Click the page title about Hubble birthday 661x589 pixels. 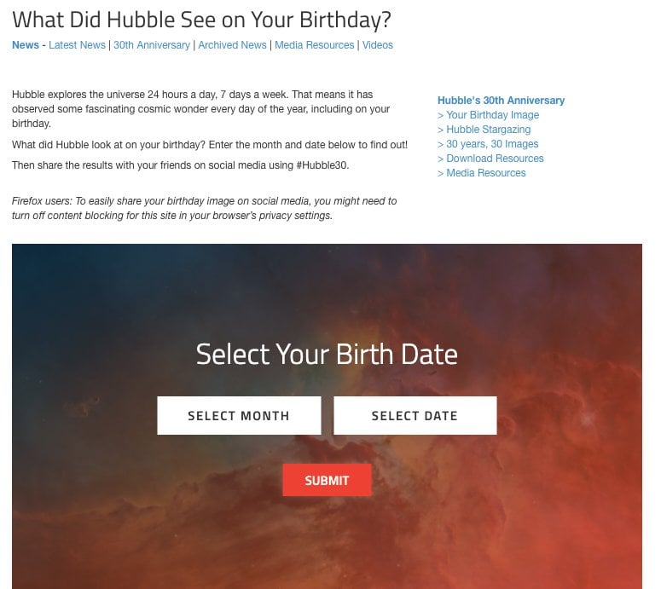pyautogui.click(x=201, y=20)
